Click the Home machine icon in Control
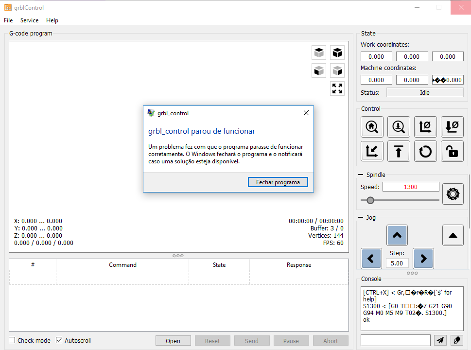471x350 pixels. tap(372, 127)
